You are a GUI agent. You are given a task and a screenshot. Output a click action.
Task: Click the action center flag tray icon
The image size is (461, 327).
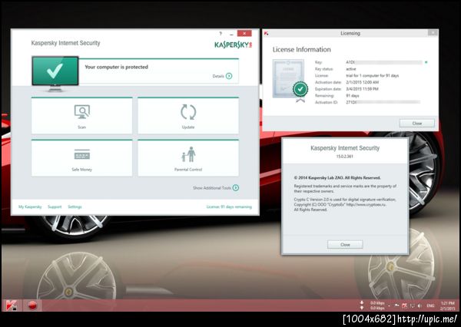pos(396,306)
